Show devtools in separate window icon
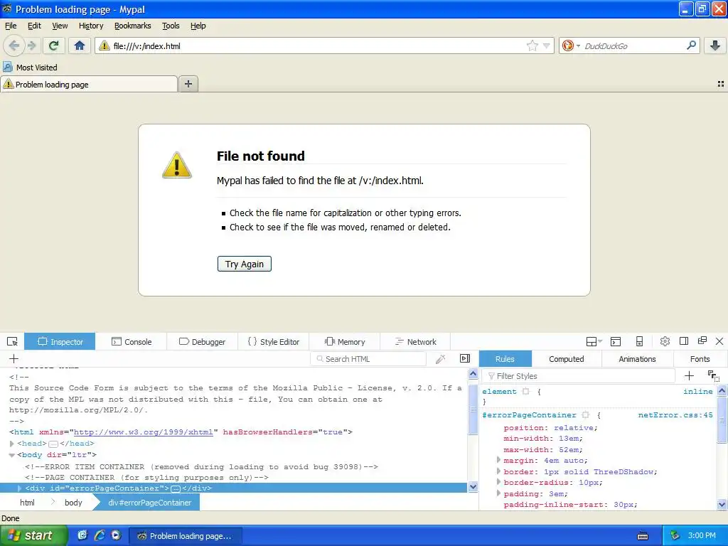Viewport: 728px width, 546px height. coord(702,341)
